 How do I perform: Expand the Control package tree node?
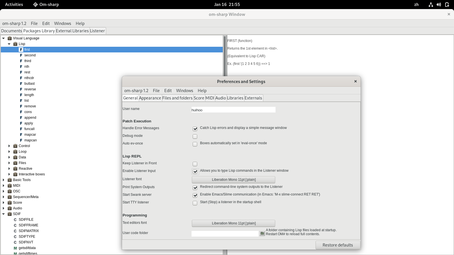click(x=9, y=146)
